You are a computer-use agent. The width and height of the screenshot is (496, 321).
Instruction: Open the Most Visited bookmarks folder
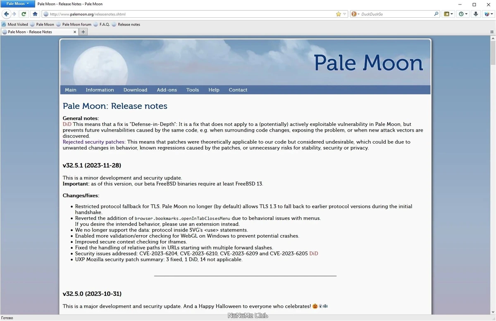tap(15, 24)
